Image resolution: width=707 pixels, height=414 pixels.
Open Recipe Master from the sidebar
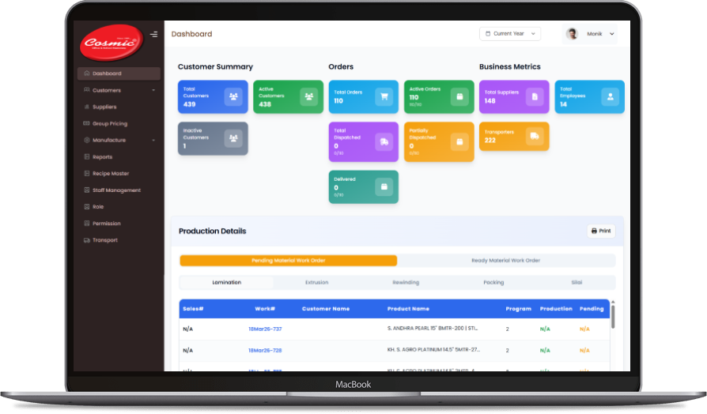click(110, 173)
